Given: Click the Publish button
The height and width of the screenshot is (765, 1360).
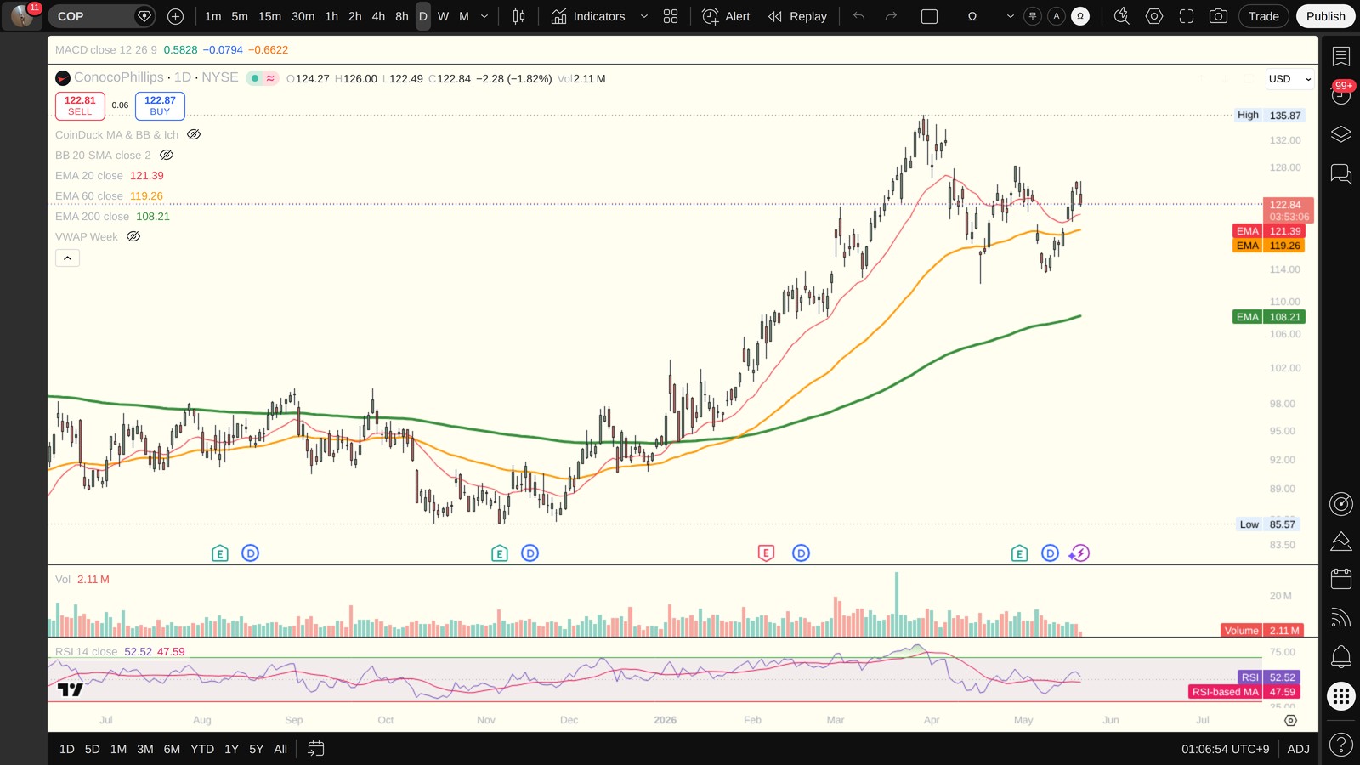Looking at the screenshot, I should pyautogui.click(x=1325, y=16).
